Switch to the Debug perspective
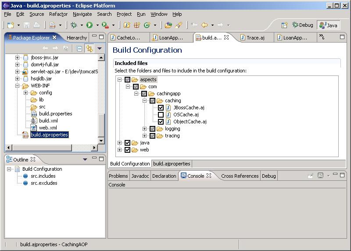351x251 pixels. pyautogui.click(x=303, y=25)
